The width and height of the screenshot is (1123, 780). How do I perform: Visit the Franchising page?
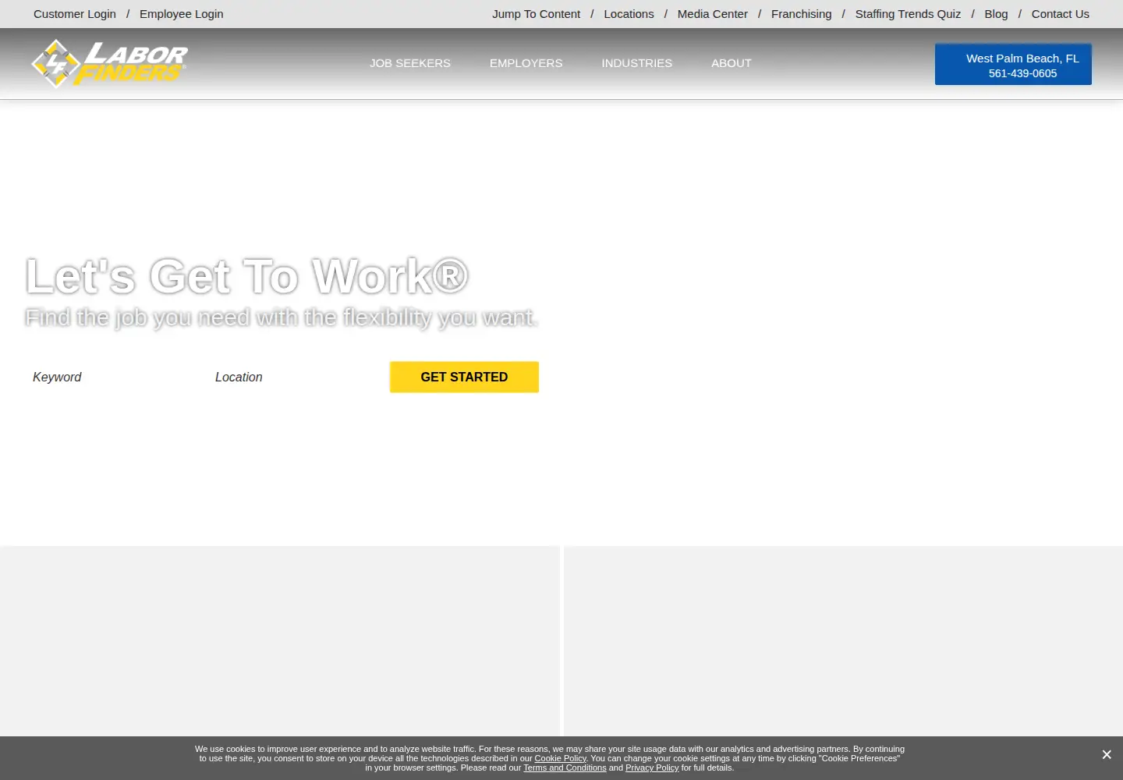coord(801,14)
